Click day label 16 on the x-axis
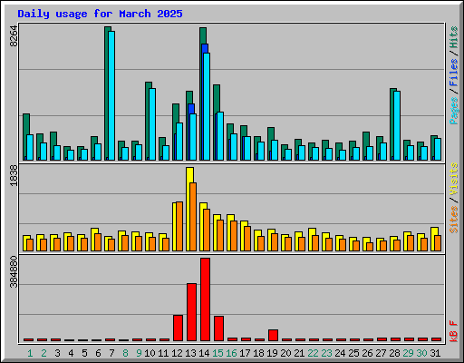This screenshot has width=464, height=363. point(231,353)
